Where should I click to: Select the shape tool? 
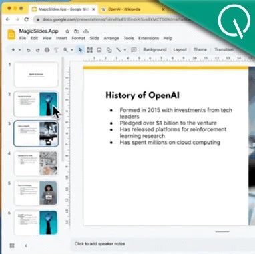click(x=109, y=50)
